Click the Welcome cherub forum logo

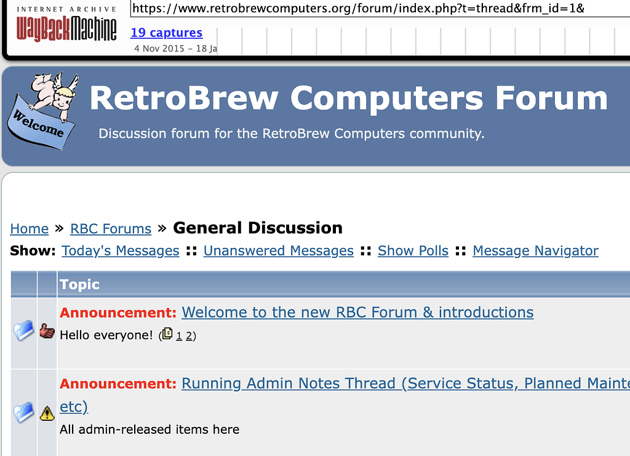43,111
